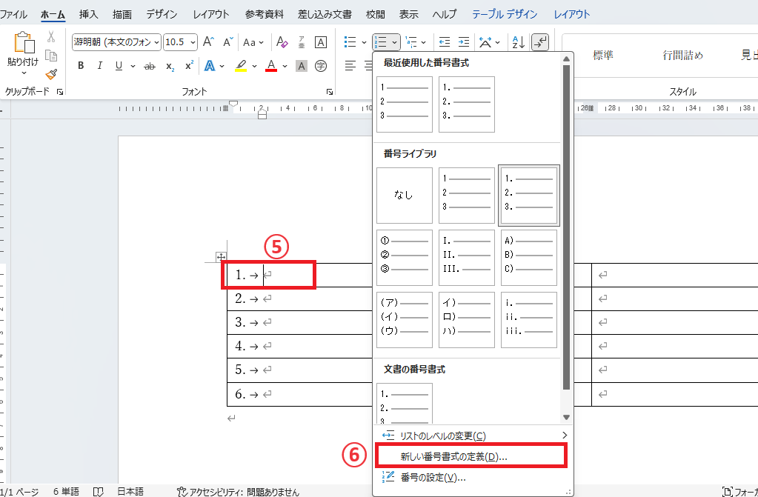Click the bulleted list icon
Viewport: 758px width, 497px height.
point(350,42)
